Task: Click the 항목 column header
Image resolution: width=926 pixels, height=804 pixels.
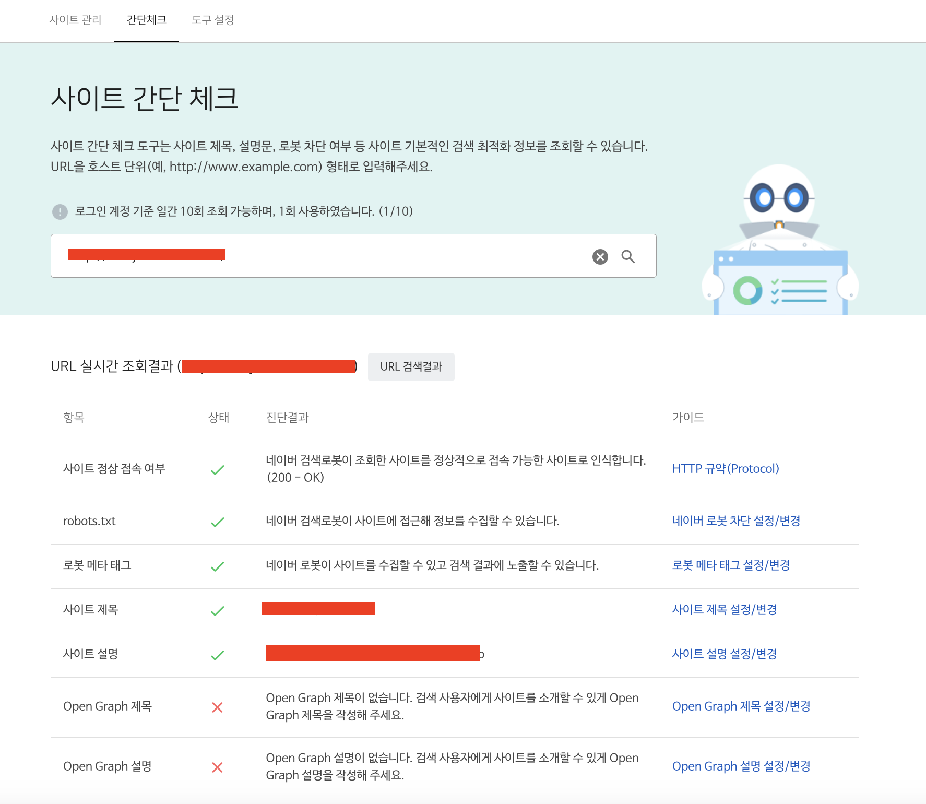Action: click(74, 418)
